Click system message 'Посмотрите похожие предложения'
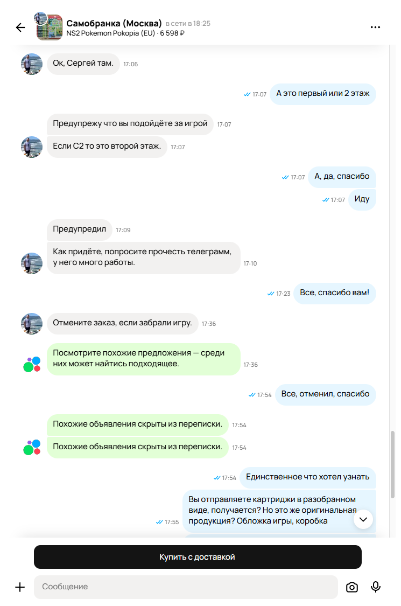The height and width of the screenshot is (606, 401). (144, 359)
